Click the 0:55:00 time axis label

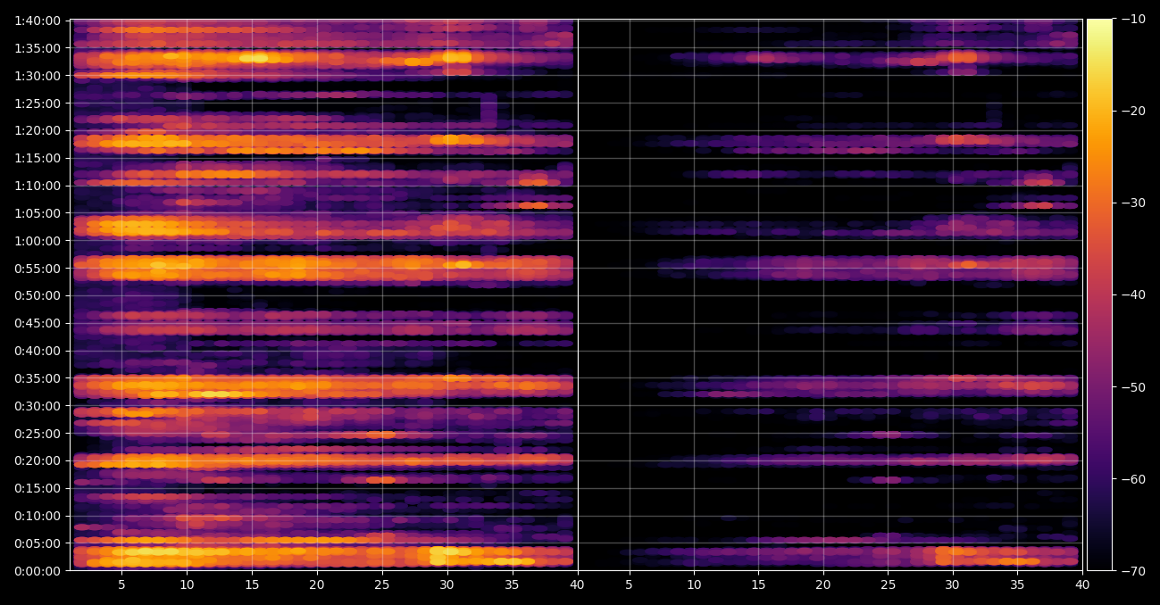coord(38,268)
